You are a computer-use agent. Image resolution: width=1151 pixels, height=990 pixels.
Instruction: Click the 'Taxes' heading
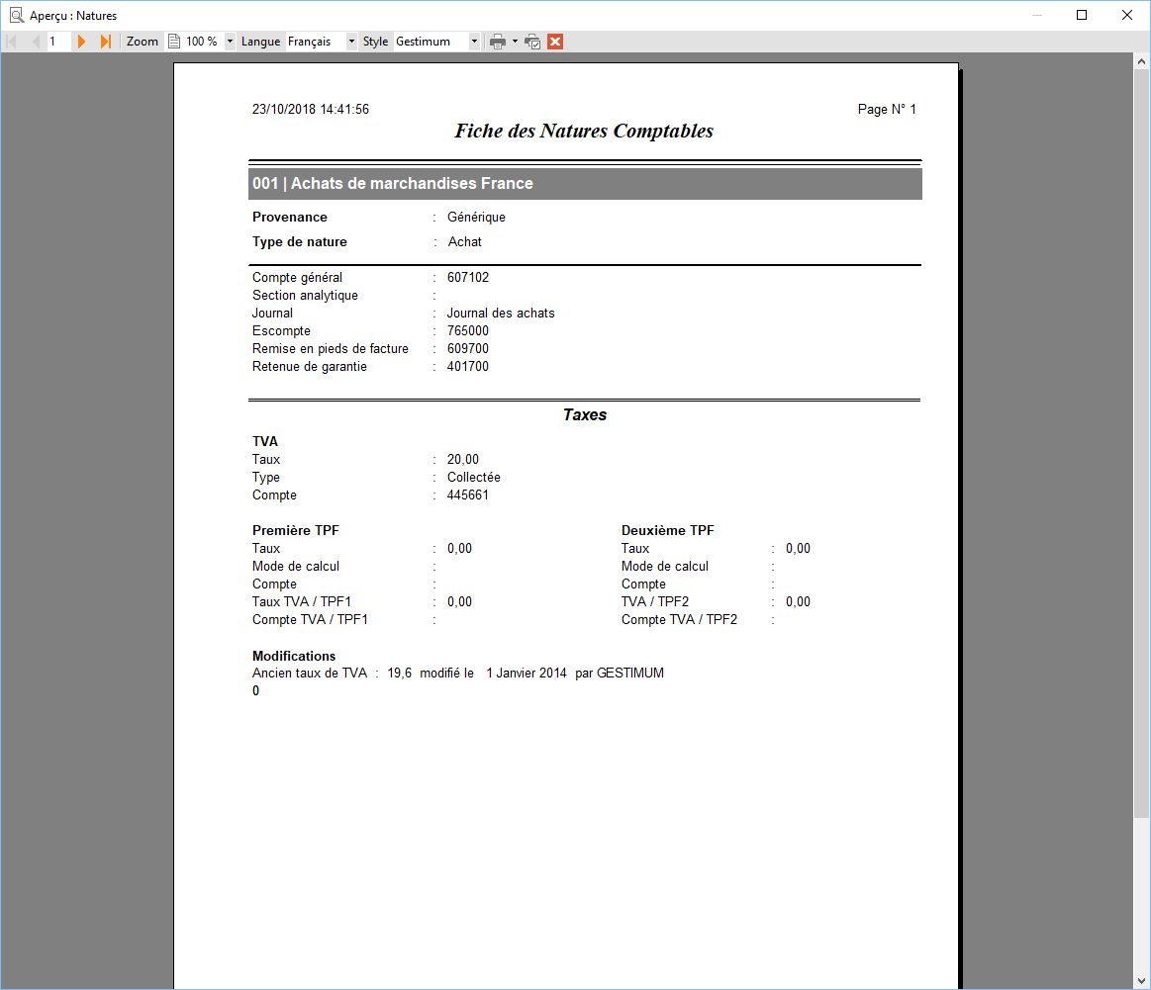pos(585,415)
